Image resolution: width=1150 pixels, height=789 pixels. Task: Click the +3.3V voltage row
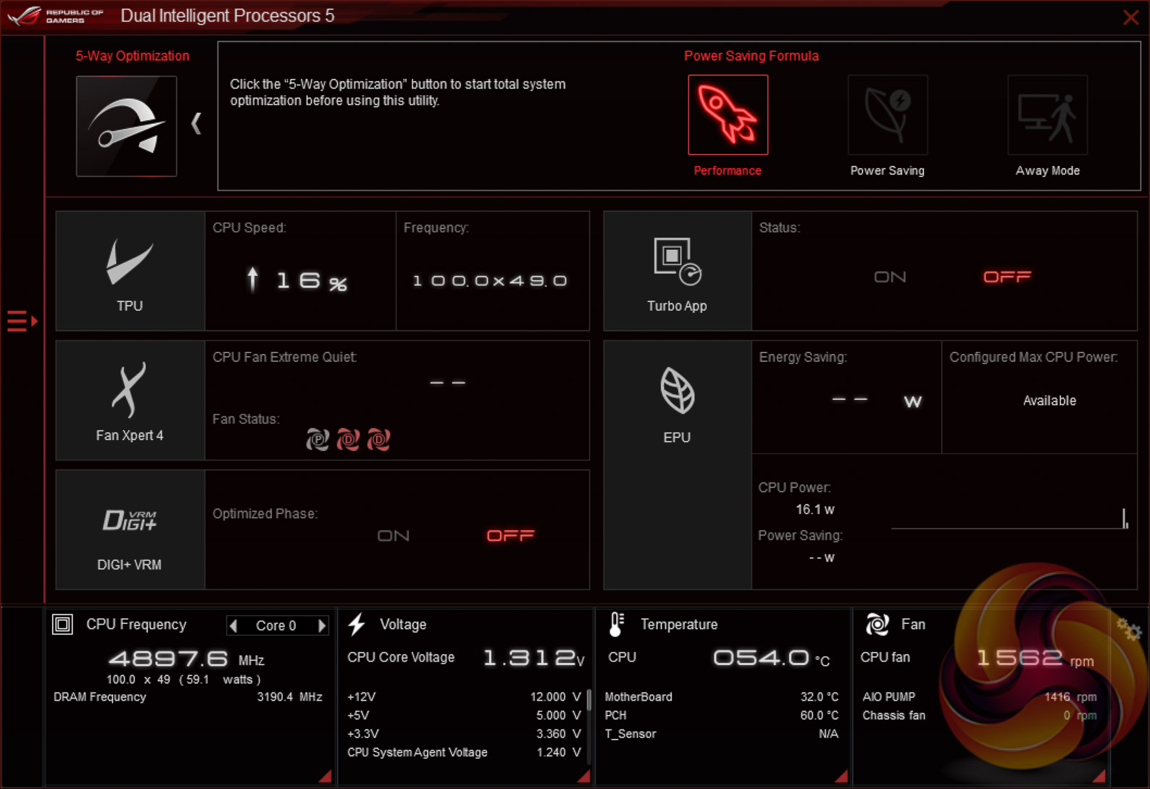coord(464,734)
